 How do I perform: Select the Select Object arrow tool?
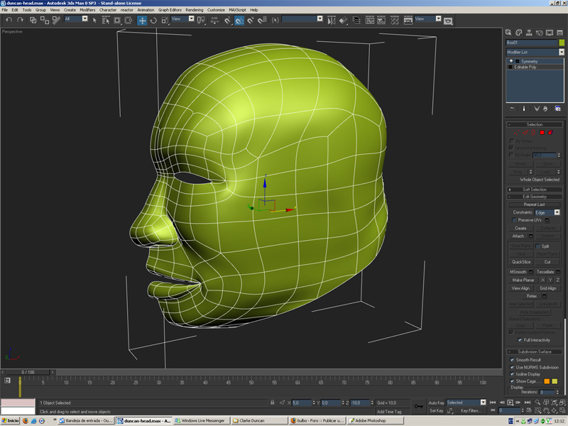pyautogui.click(x=94, y=21)
